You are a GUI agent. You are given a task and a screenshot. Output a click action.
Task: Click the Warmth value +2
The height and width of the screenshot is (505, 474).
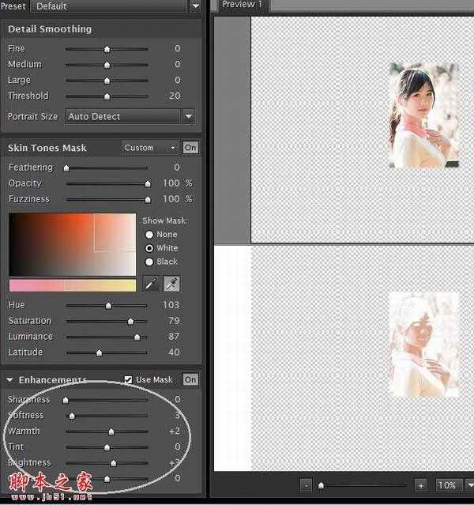(175, 431)
